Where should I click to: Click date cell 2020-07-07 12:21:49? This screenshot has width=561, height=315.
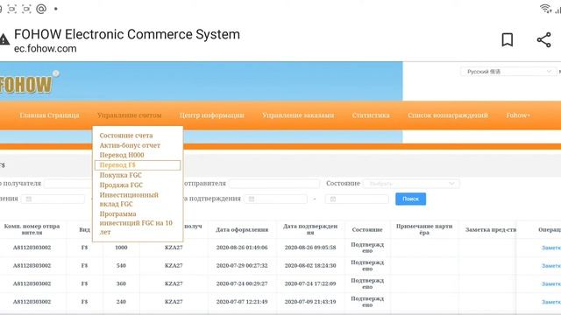pos(242,302)
